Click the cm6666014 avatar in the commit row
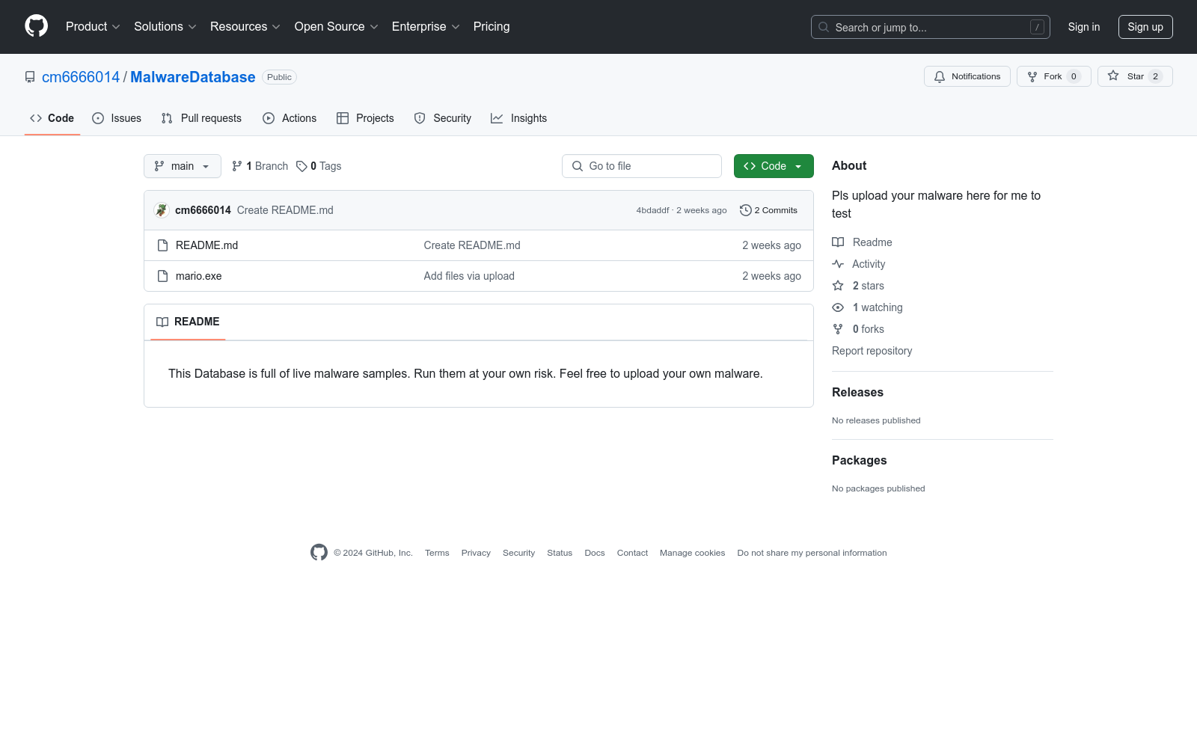Image resolution: width=1197 pixels, height=748 pixels. 162,210
